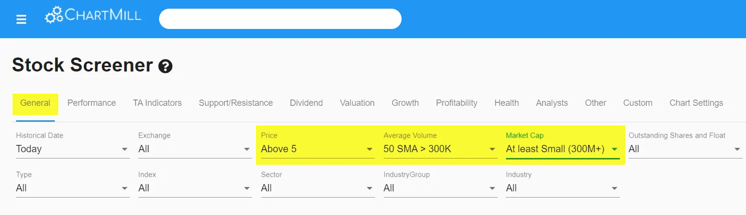Open the Index filter dropdown

tap(195, 188)
